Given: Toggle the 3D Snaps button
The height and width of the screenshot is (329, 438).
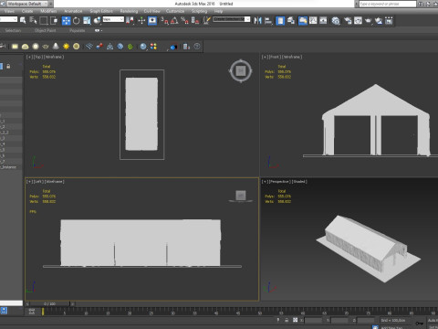Looking at the screenshot, I should pyautogui.click(x=164, y=20).
